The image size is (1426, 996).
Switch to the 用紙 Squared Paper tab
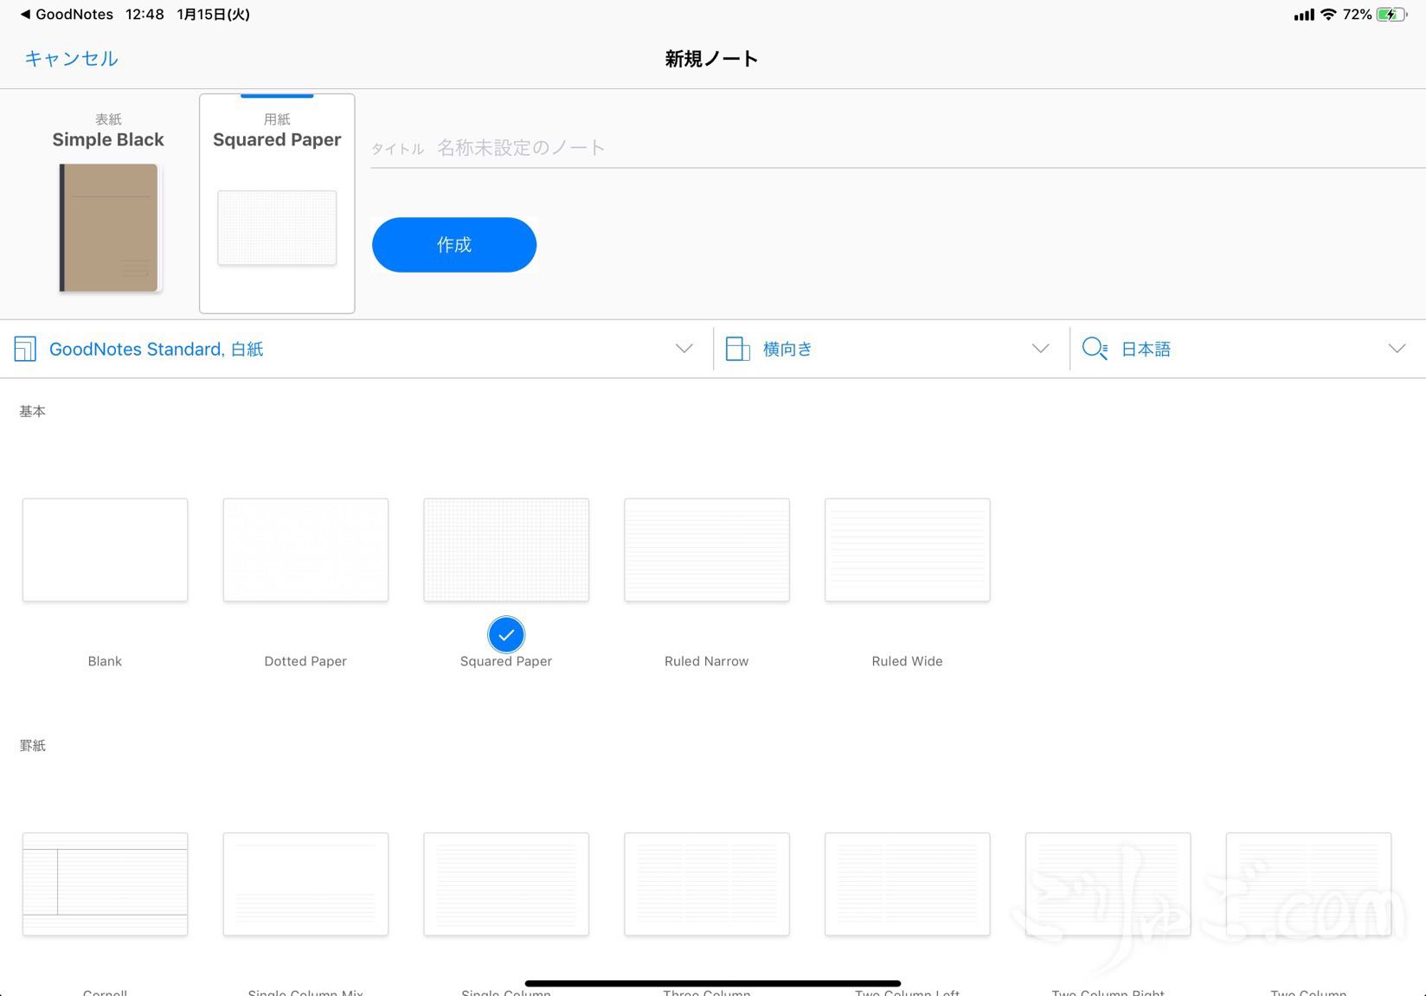[x=277, y=130]
